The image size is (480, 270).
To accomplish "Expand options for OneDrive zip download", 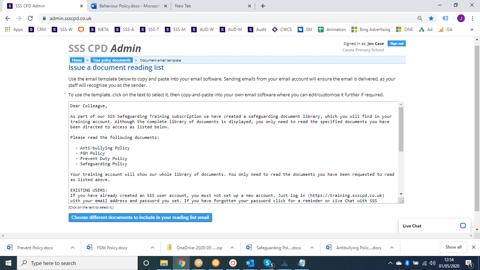I will [232, 247].
